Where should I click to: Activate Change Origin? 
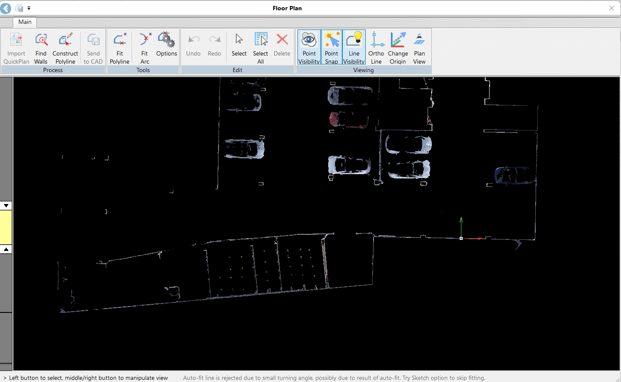point(397,47)
